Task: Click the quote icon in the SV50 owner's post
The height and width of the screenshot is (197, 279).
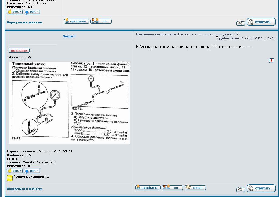Action: point(240,23)
